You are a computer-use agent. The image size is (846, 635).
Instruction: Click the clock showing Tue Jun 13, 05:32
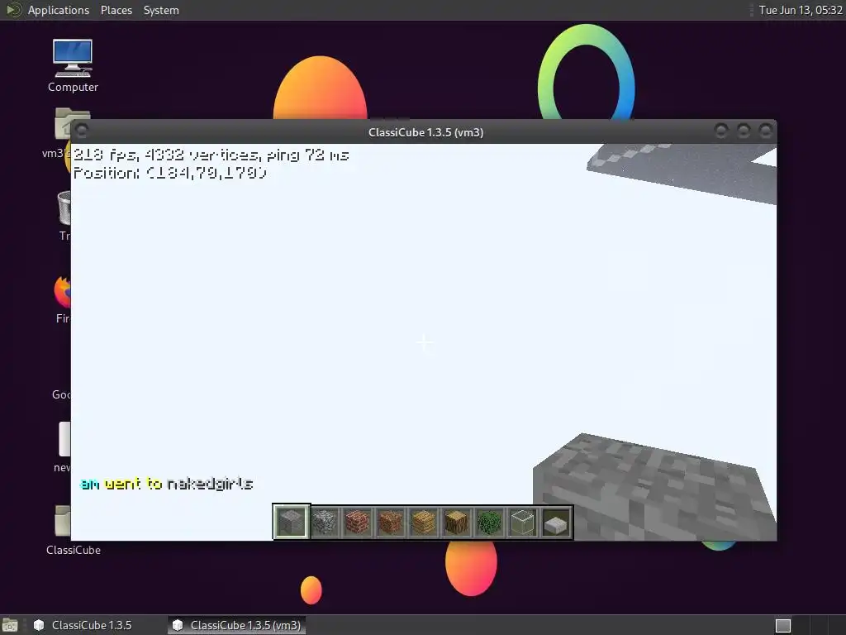(x=801, y=10)
